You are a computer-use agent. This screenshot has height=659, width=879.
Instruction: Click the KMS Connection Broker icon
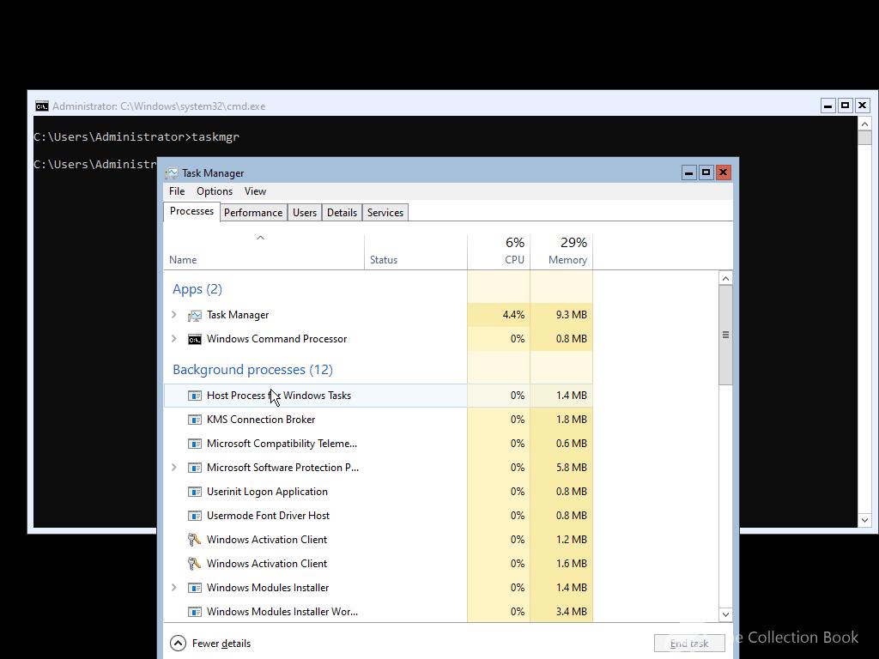pyautogui.click(x=195, y=420)
